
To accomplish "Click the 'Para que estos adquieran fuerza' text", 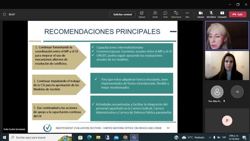I will coord(135,83).
